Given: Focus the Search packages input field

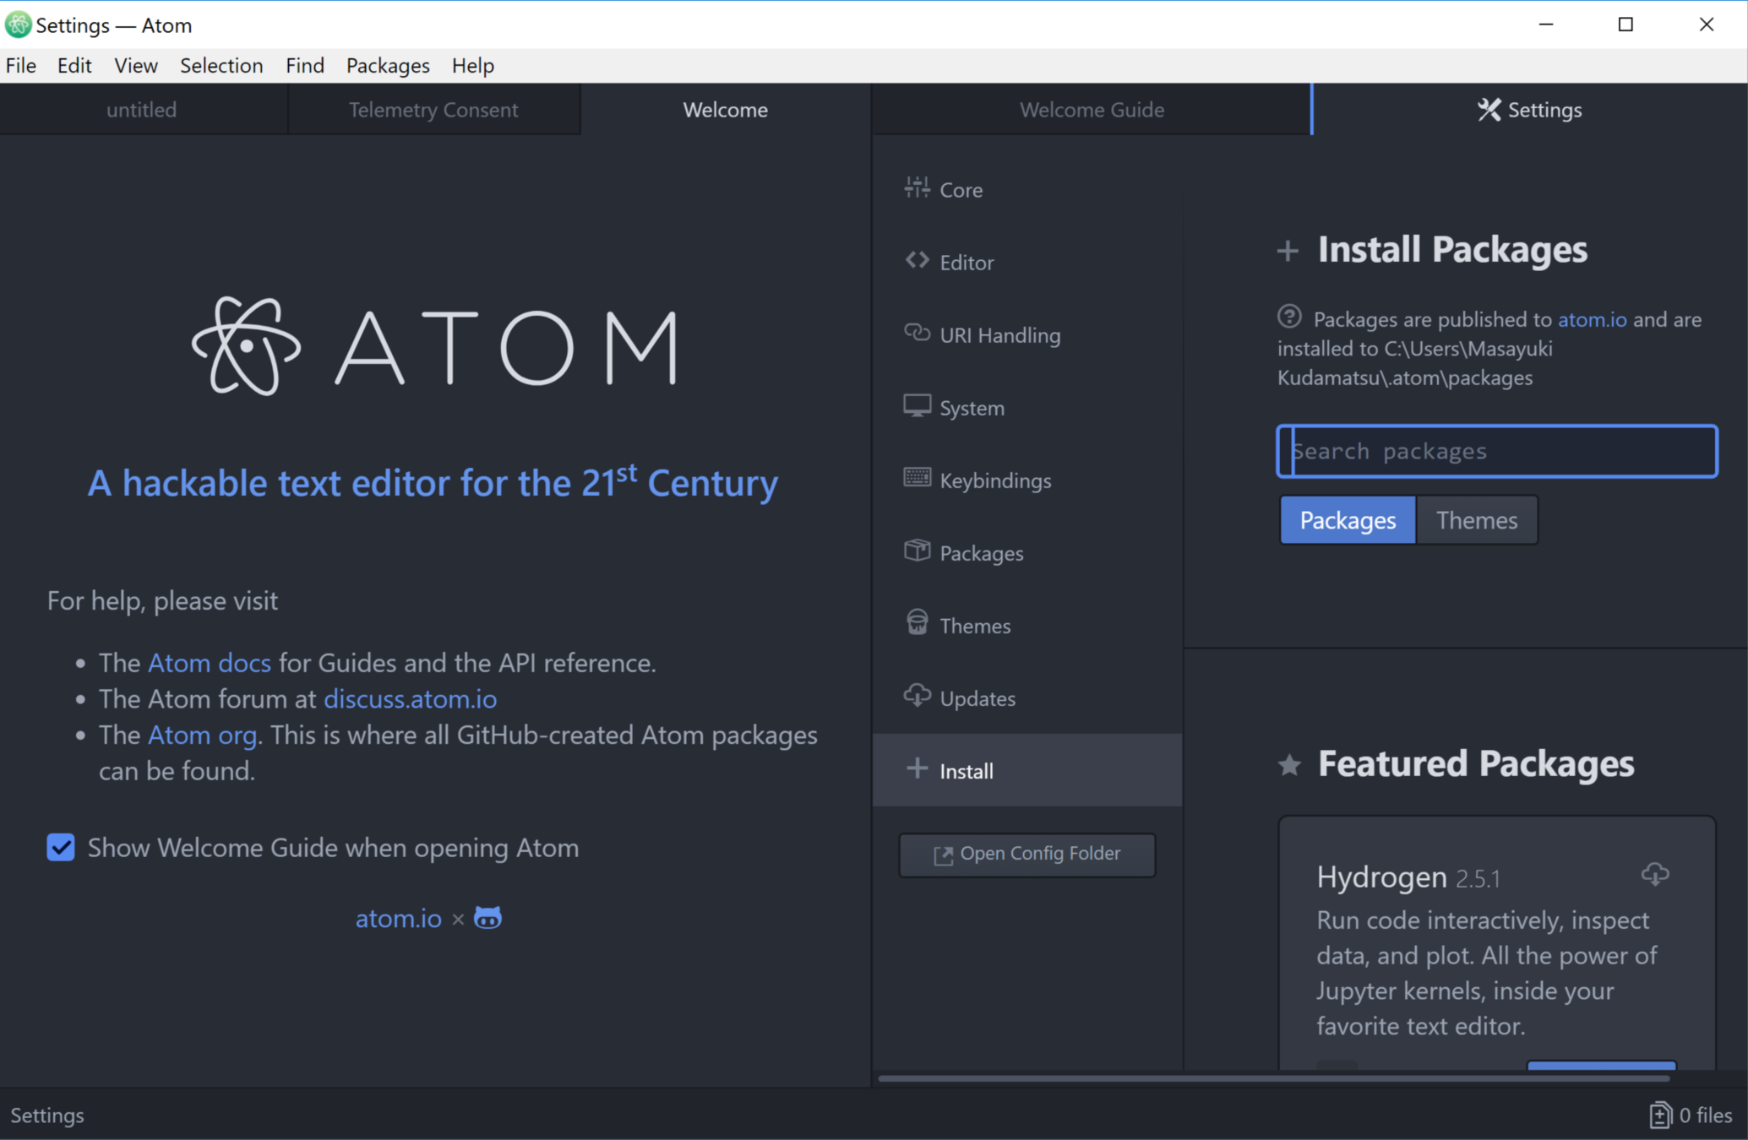Looking at the screenshot, I should (x=1496, y=451).
